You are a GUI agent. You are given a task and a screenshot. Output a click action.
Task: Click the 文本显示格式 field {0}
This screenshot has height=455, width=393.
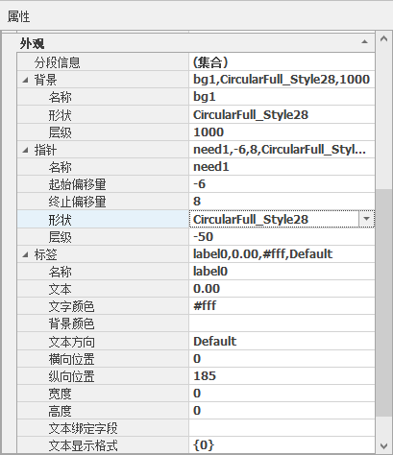click(282, 445)
